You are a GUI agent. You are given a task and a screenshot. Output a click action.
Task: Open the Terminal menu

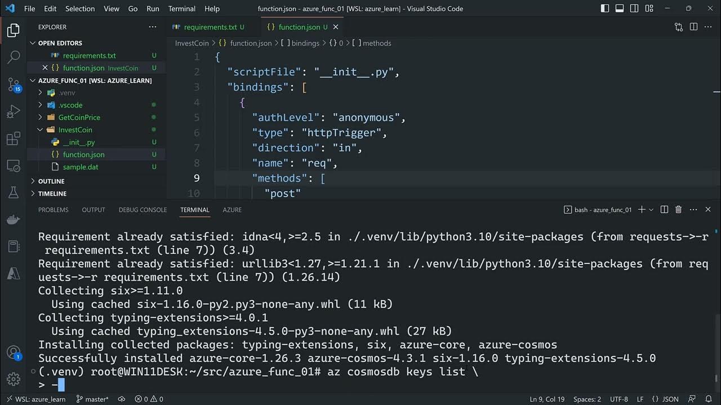(x=181, y=8)
